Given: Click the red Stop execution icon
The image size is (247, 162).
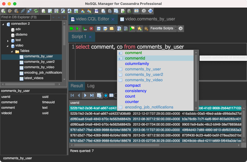Looking at the screenshot, I should (91, 29).
